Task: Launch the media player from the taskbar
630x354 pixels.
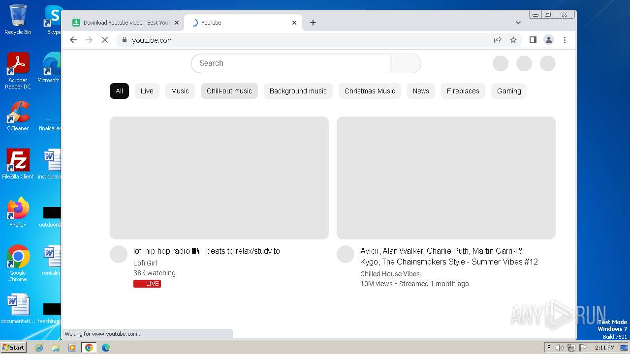Action: tap(72, 348)
